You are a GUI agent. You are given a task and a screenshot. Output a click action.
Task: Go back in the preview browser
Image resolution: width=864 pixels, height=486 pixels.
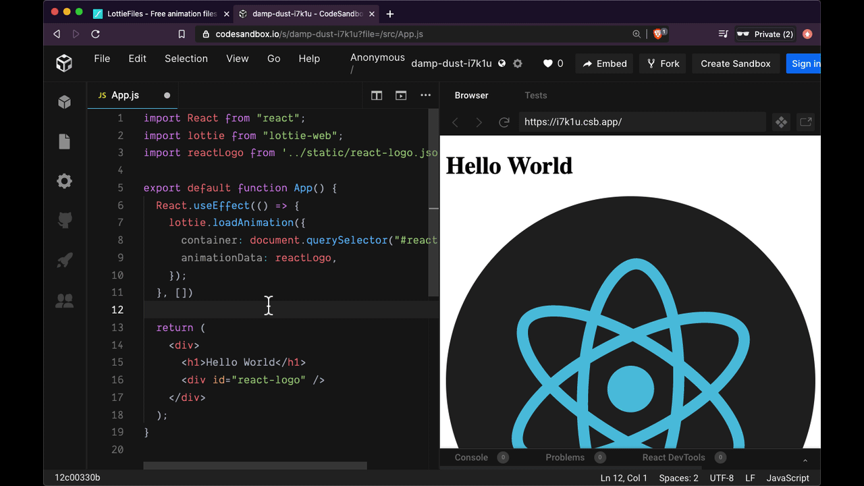click(x=455, y=122)
